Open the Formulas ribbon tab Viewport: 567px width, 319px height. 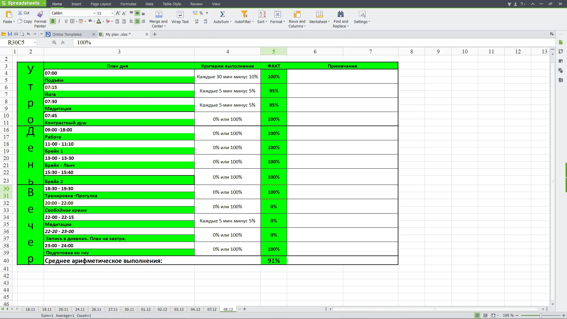point(128,4)
